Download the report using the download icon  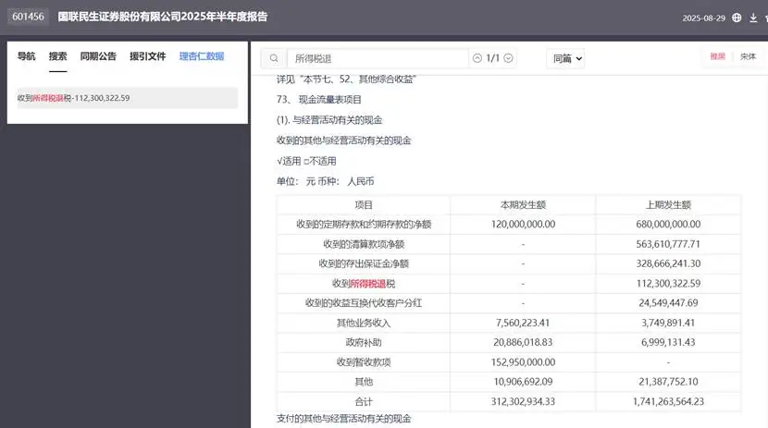coord(753,18)
